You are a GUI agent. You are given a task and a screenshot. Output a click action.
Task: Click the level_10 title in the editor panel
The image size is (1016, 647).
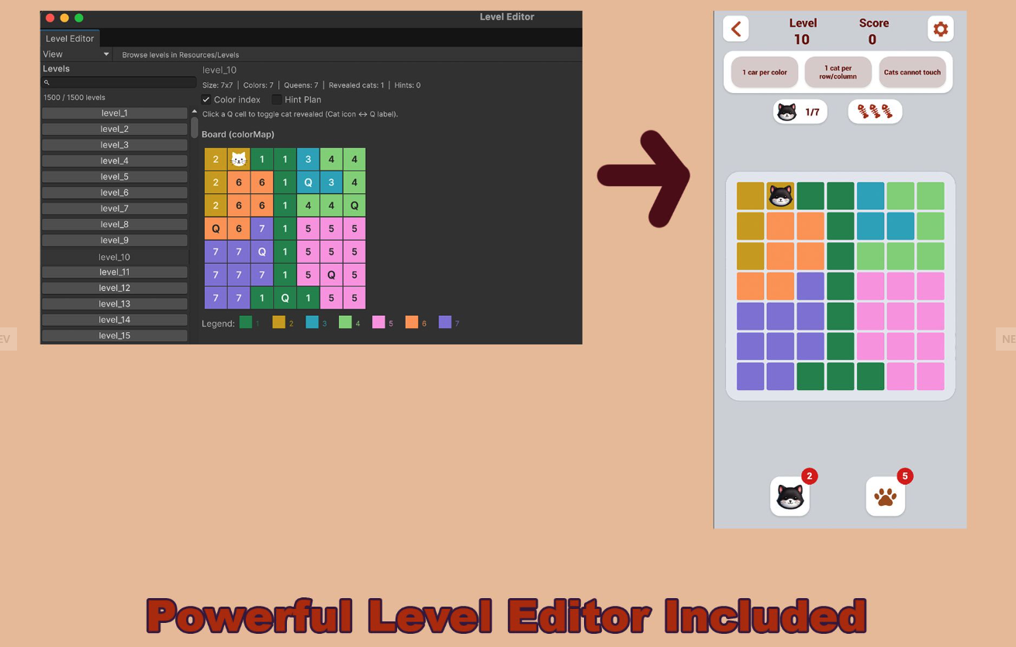219,70
